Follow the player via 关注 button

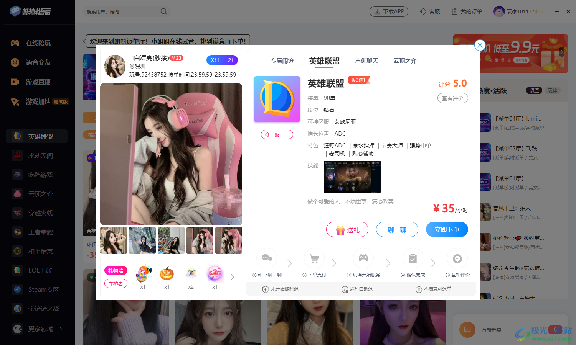pyautogui.click(x=222, y=60)
